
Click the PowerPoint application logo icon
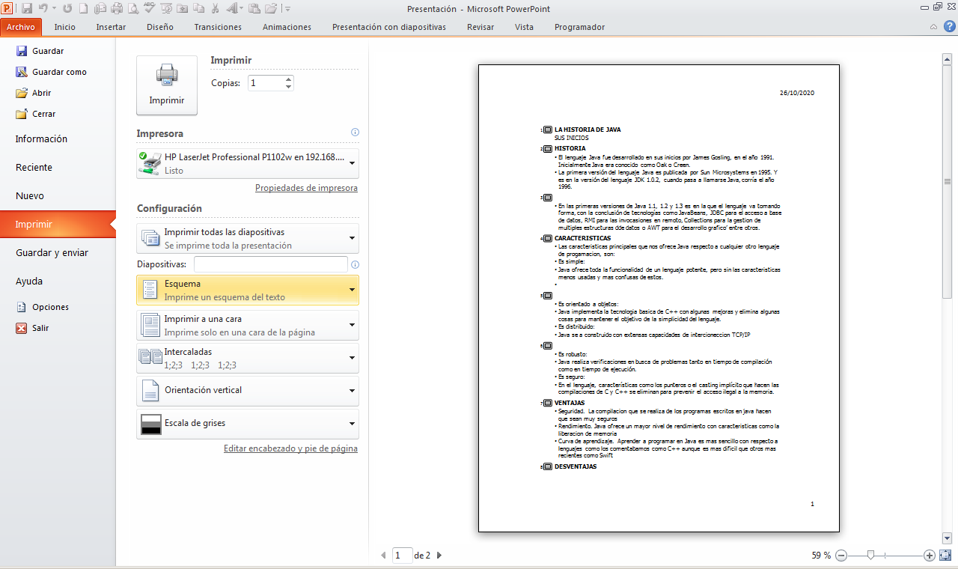[x=7, y=9]
